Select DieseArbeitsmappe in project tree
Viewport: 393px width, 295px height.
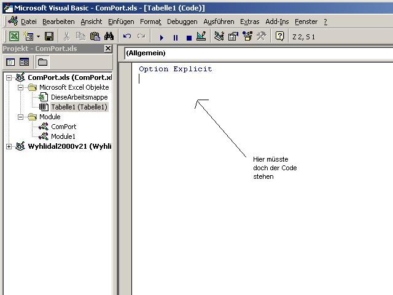tap(79, 97)
